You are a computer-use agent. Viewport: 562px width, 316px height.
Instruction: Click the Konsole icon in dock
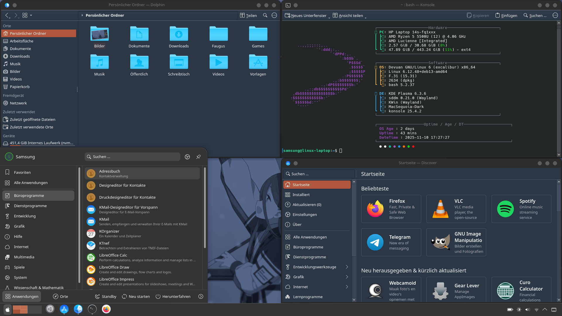92,309
